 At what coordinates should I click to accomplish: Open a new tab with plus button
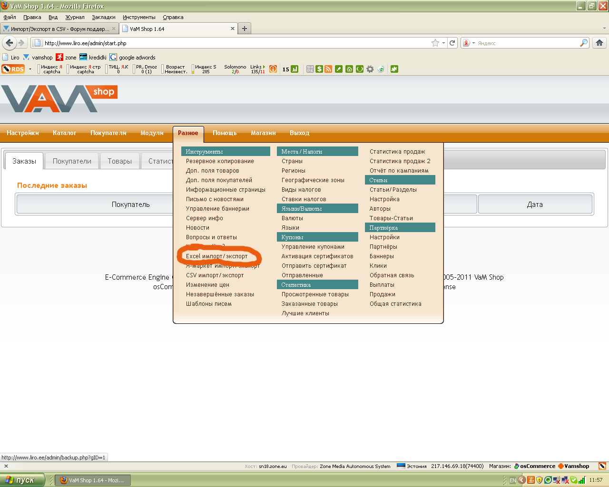coord(244,29)
